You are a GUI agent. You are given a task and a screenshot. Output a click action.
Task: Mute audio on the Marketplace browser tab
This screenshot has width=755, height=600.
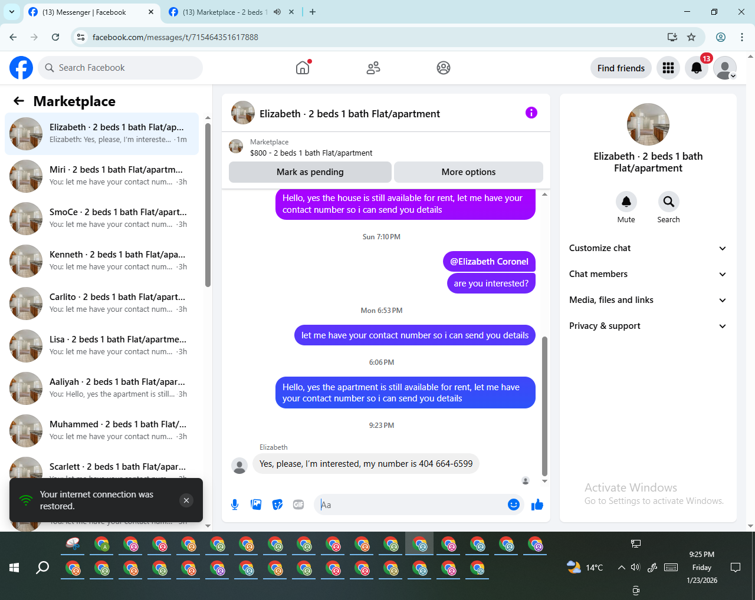tap(277, 12)
